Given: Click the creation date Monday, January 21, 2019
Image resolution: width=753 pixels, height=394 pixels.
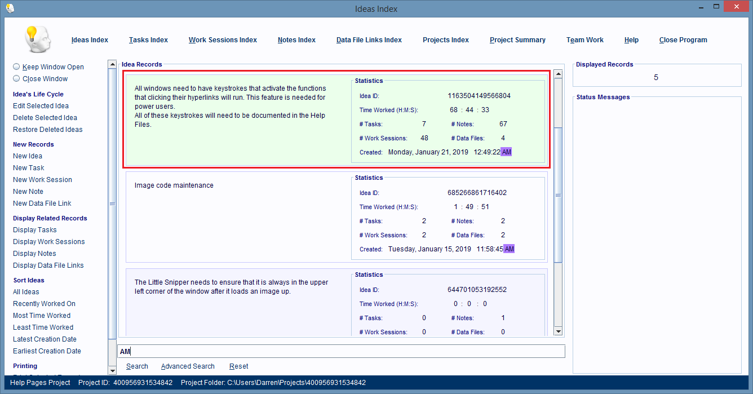Looking at the screenshot, I should (x=428, y=152).
